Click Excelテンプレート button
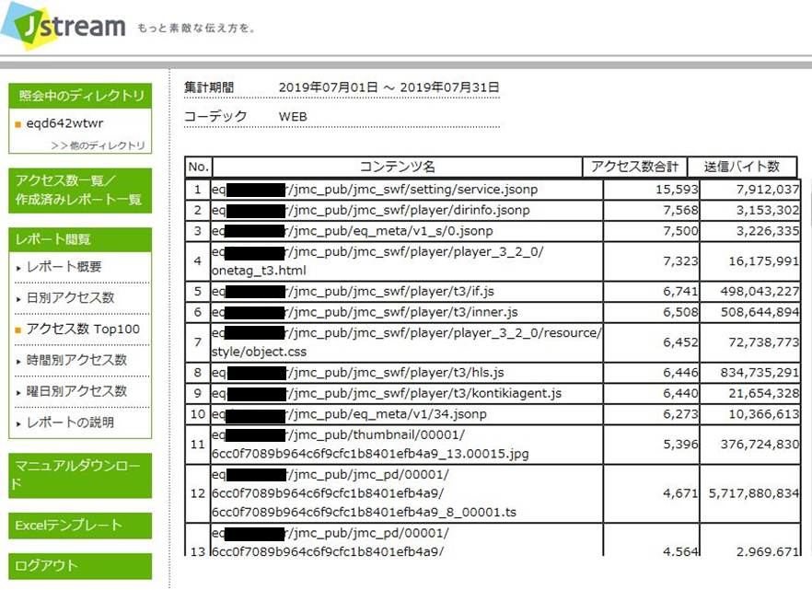This screenshot has height=590, width=812. coord(80,526)
